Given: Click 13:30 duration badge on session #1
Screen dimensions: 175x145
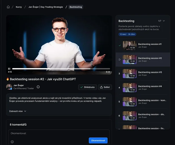Looking at the screenshot, I should click(x=132, y=48).
